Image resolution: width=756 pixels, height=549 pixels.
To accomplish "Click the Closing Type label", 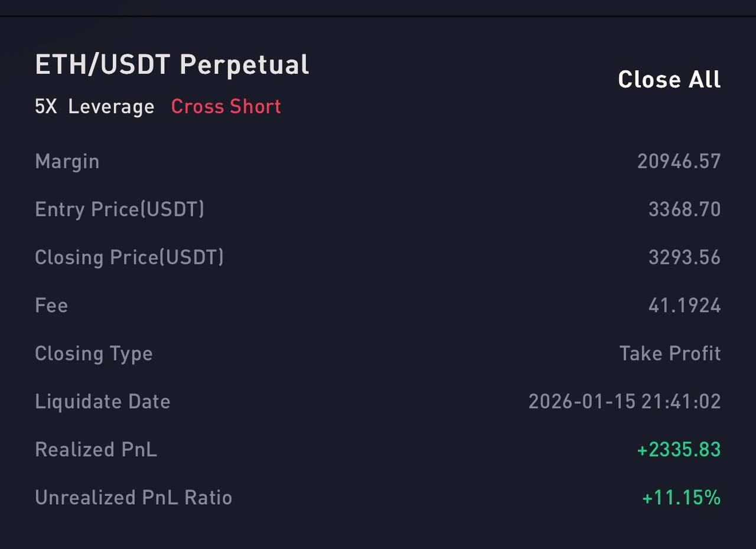I will tap(94, 354).
